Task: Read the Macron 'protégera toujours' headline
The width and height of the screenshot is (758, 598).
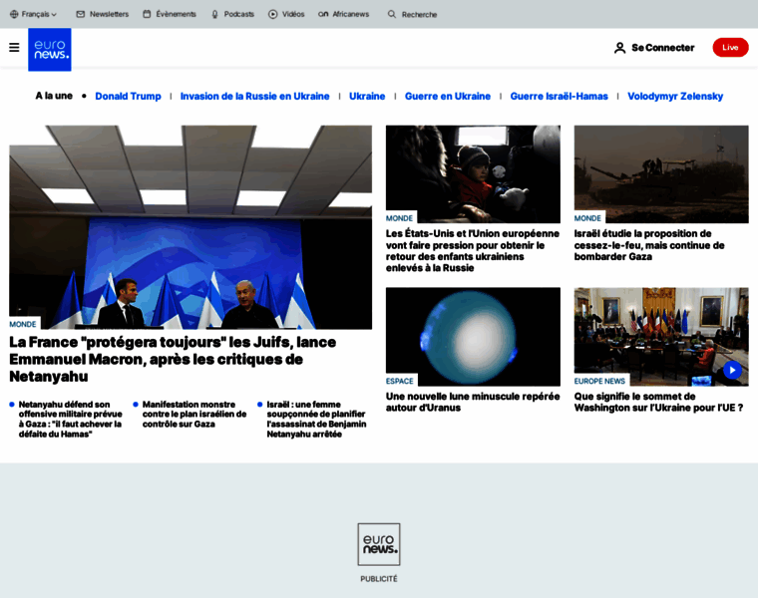Action: click(173, 360)
